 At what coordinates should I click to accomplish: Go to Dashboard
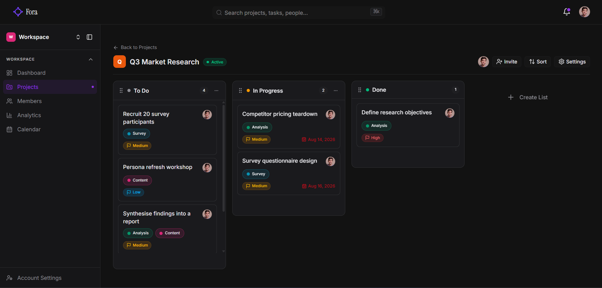(x=50, y=73)
